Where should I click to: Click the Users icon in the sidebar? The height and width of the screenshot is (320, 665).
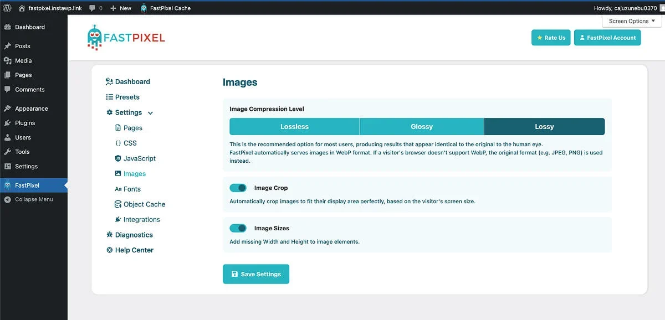(8, 137)
